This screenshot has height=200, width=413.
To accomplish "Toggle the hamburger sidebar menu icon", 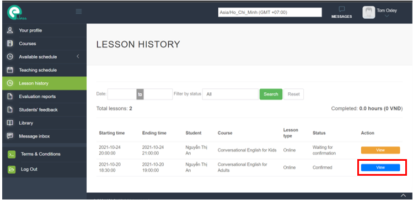I will point(78,12).
